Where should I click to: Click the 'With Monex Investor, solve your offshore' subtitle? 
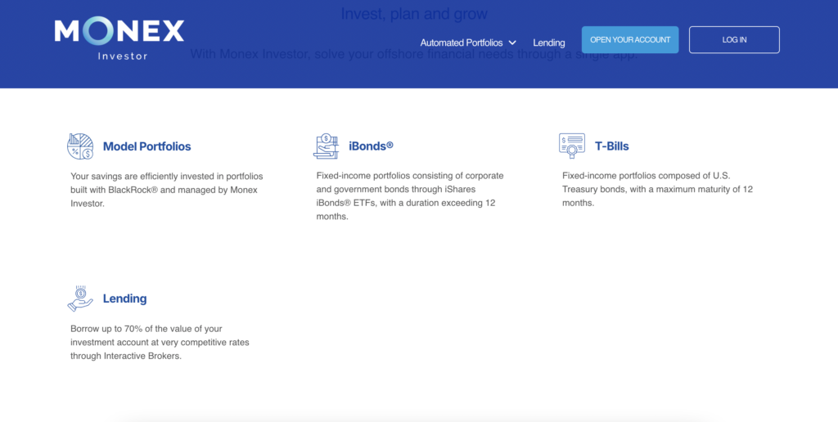point(414,55)
